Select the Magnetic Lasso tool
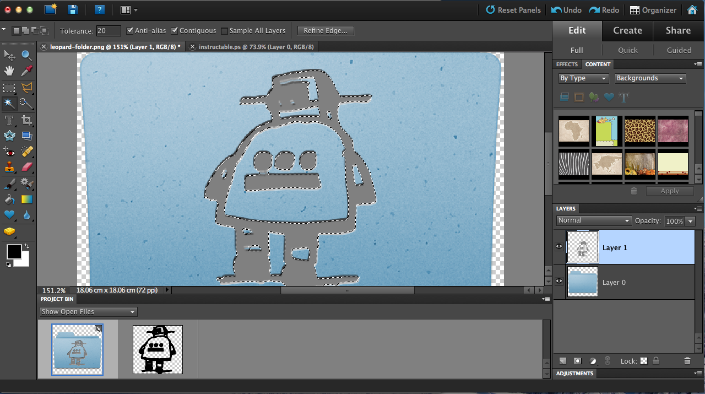Viewport: 705px width, 394px height. click(x=26, y=88)
